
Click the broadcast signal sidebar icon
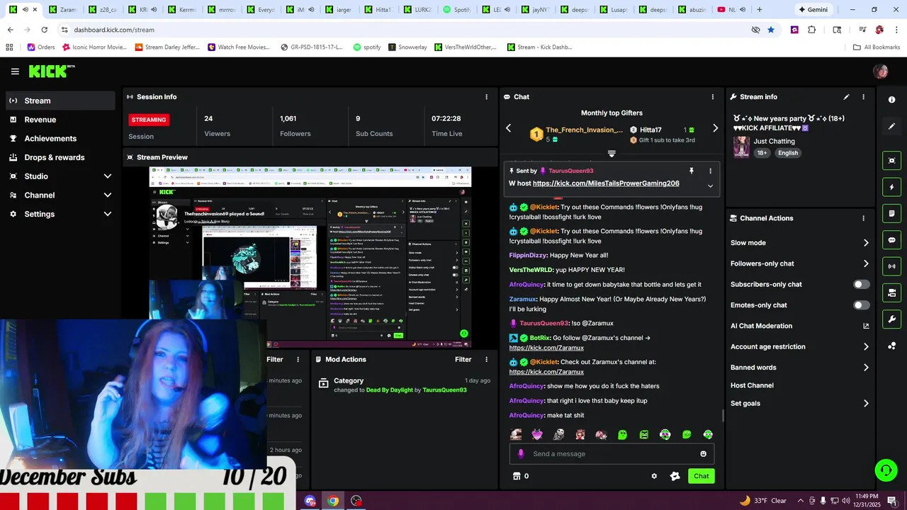point(892,266)
